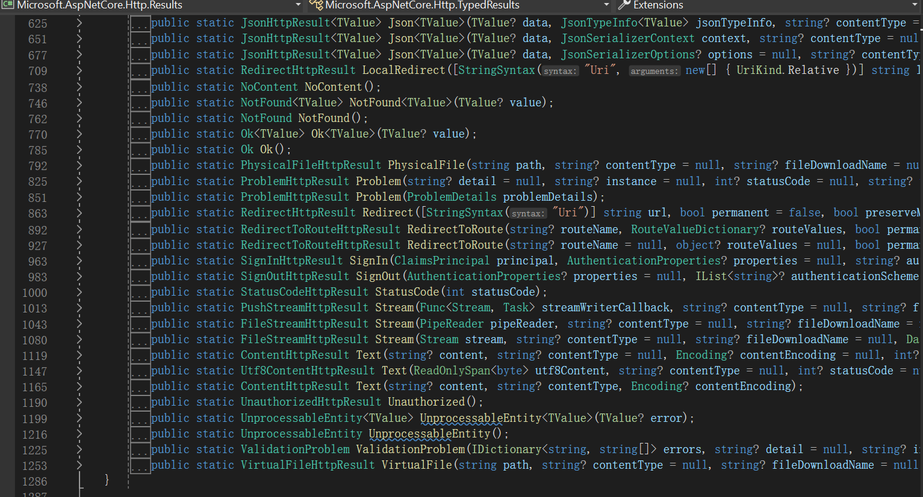Viewport: 923px width, 497px height.
Task: Click the ellipsis box on line 851
Action: [140, 197]
